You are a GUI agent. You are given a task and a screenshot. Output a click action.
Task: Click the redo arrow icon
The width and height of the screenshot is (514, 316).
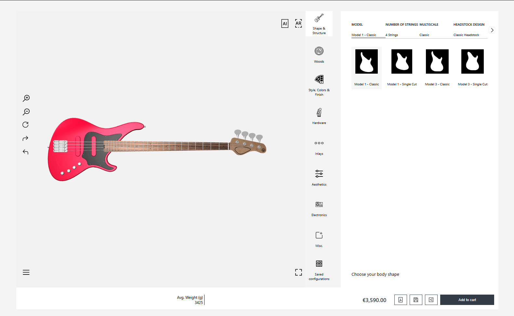26,139
